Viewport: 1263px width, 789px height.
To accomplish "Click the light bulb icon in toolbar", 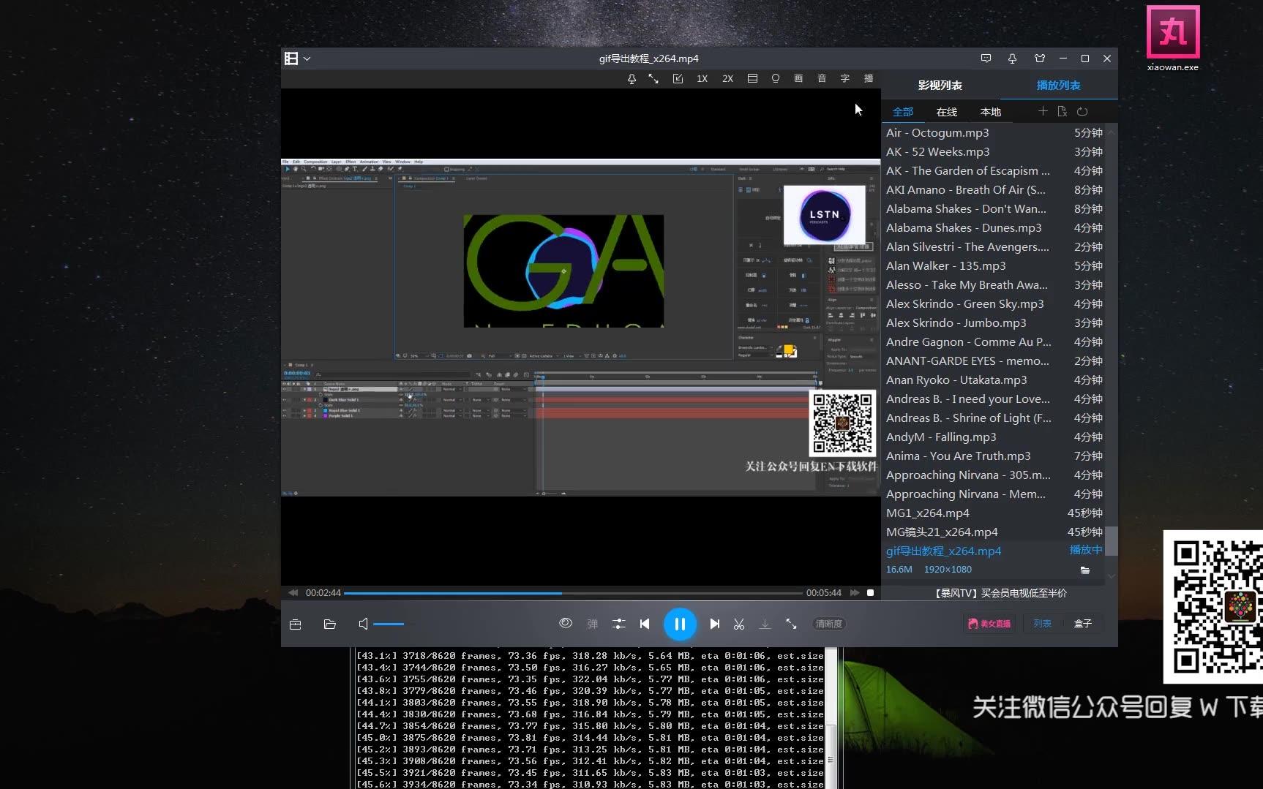I will [x=776, y=79].
